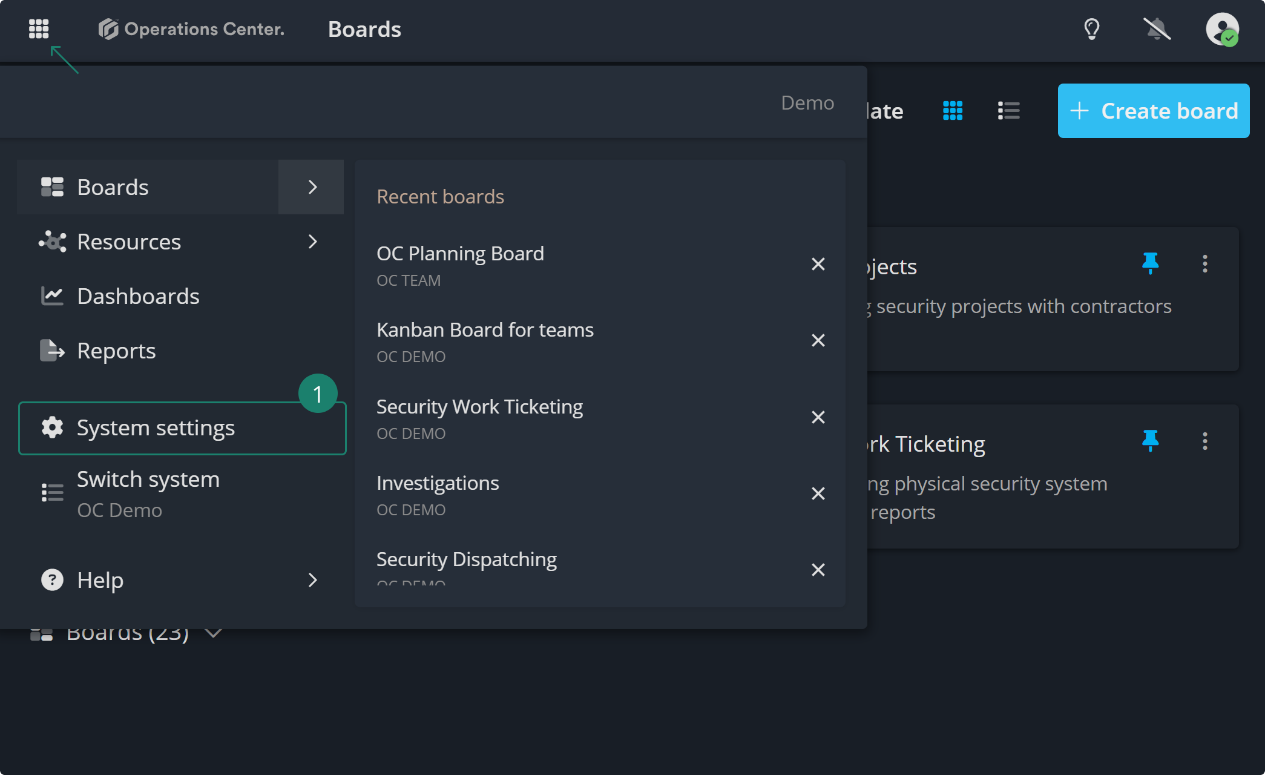Open System settings
1265x775 pixels.
coord(156,427)
